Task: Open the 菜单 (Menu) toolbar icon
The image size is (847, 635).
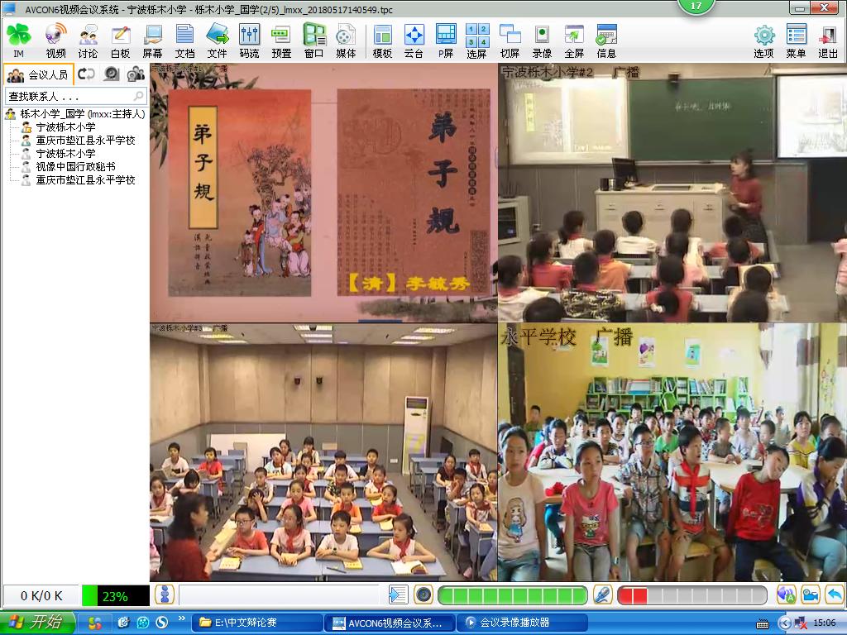Action: tap(797, 41)
